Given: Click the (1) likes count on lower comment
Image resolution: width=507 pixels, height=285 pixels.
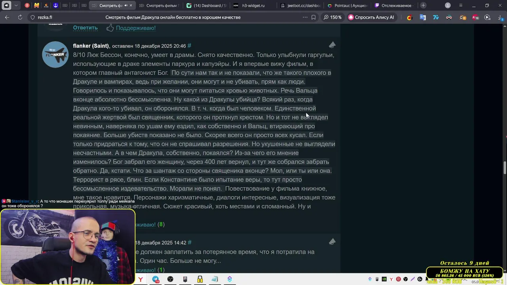Looking at the screenshot, I should [161, 270].
